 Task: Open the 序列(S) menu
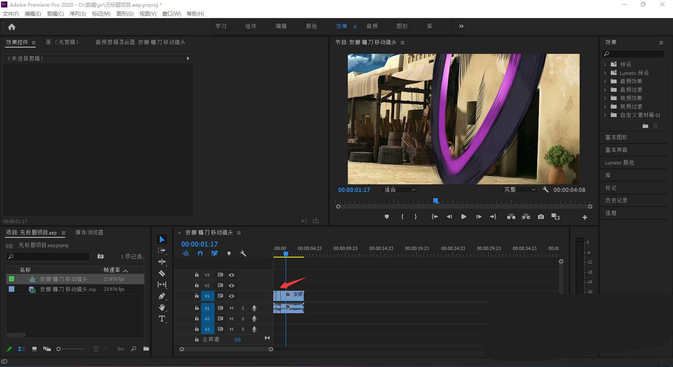78,14
